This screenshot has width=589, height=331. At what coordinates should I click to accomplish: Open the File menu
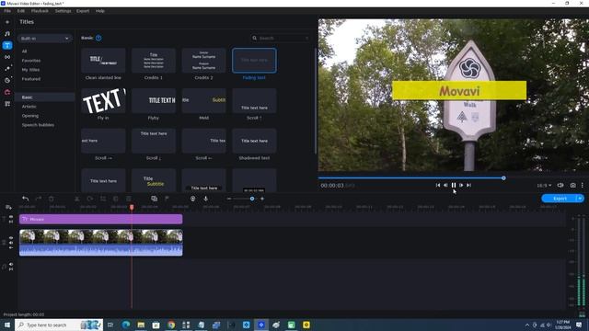7,11
